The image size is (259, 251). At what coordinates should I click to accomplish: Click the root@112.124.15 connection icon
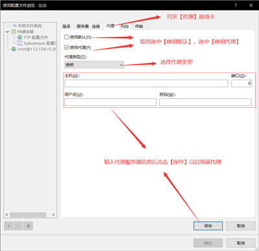[x=14, y=49]
